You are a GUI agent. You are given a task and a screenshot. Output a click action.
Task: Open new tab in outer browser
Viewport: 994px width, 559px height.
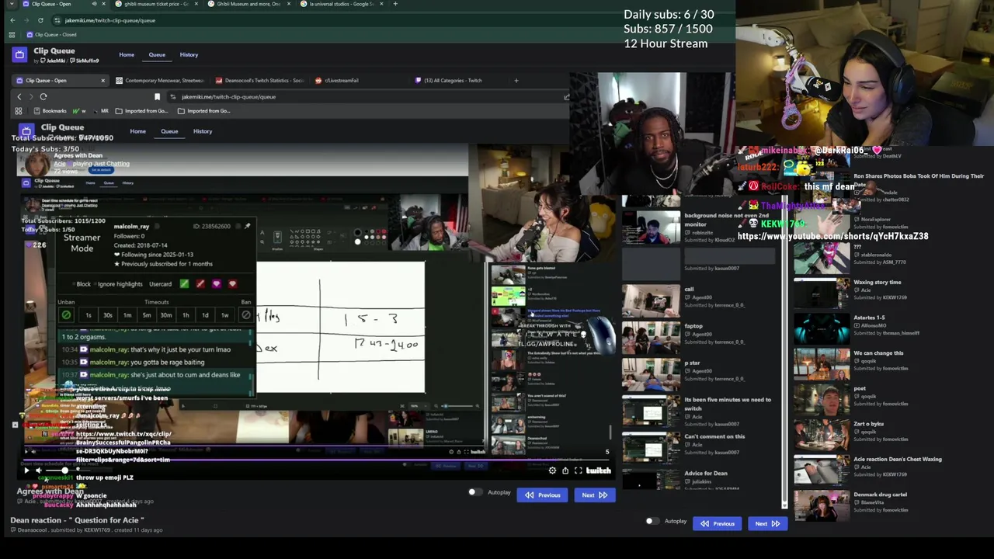(395, 4)
